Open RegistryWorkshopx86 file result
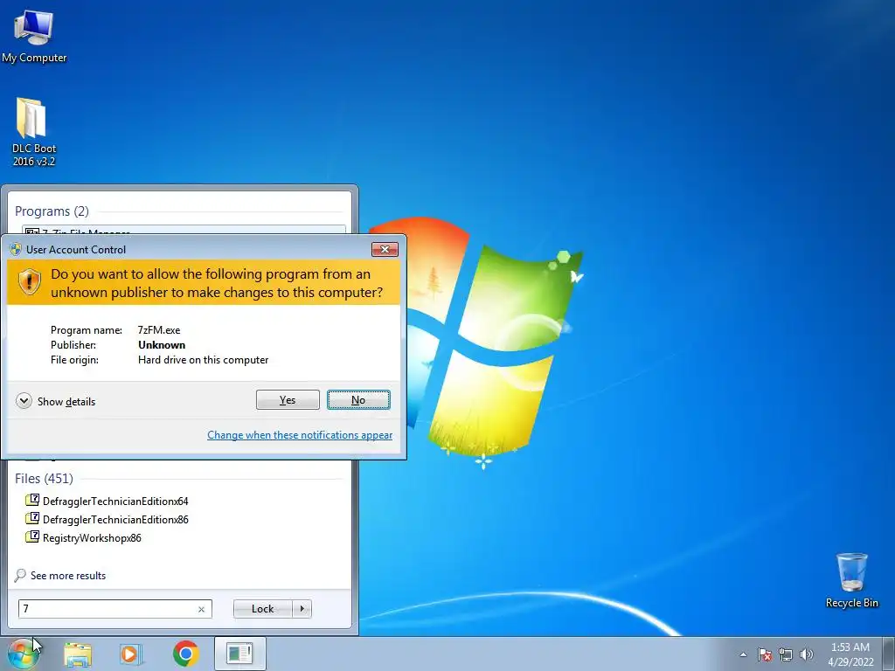 pos(83,537)
